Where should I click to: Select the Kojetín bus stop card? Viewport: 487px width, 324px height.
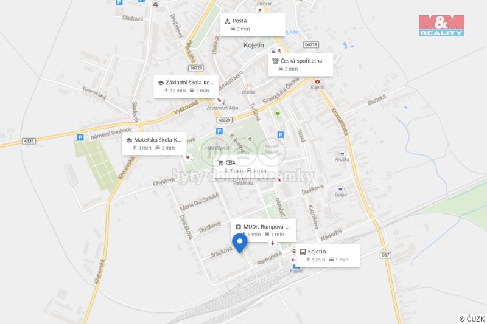(x=328, y=256)
